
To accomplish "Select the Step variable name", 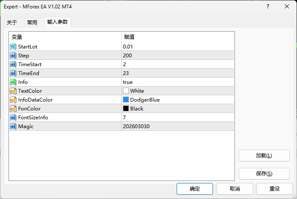I will [24, 56].
